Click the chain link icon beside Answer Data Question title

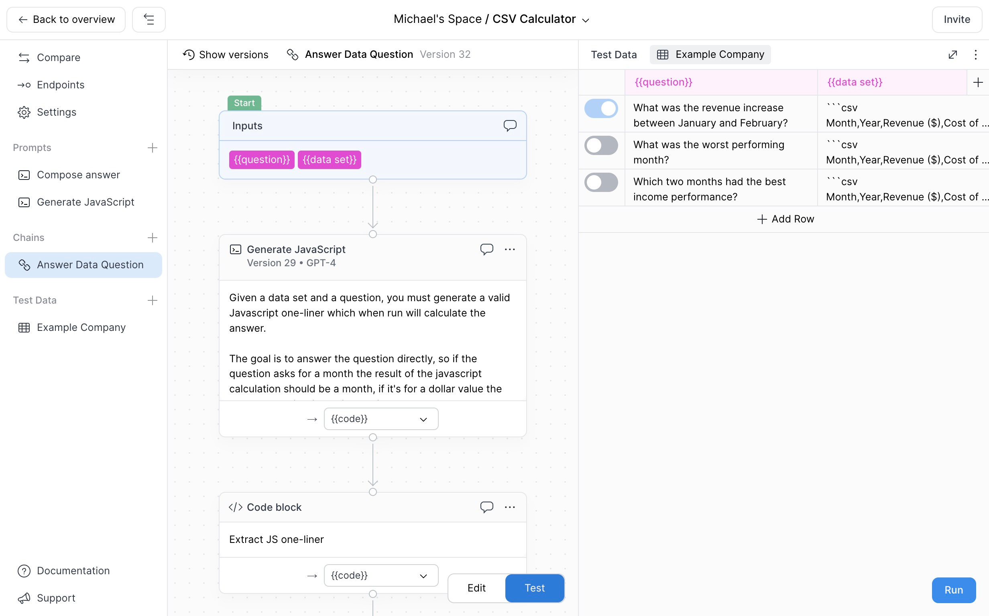pyautogui.click(x=292, y=55)
